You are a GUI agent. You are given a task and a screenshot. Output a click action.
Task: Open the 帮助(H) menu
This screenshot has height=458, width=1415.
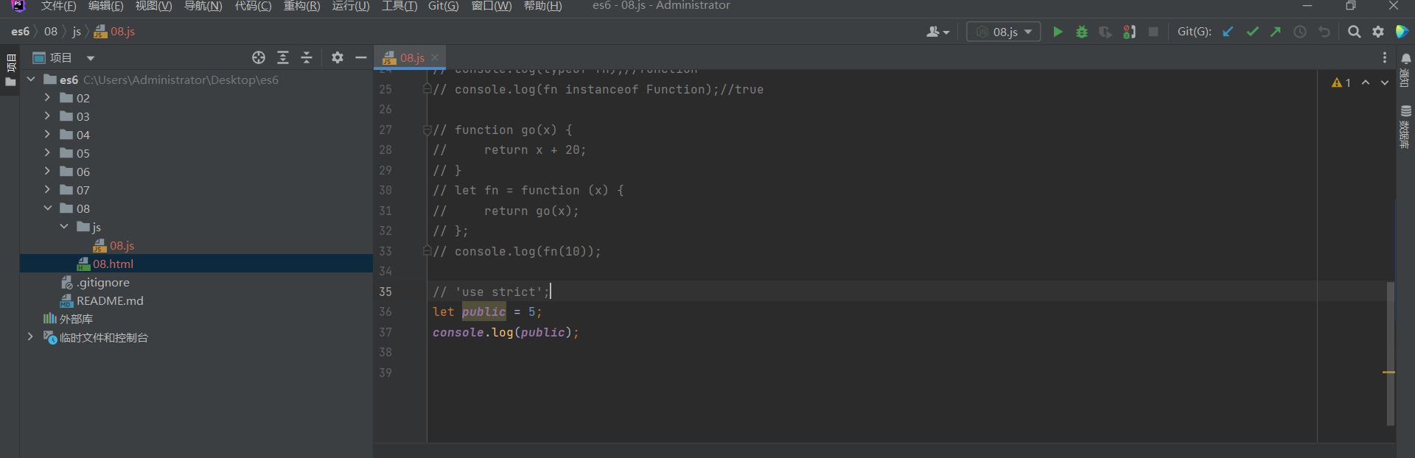pos(543,6)
